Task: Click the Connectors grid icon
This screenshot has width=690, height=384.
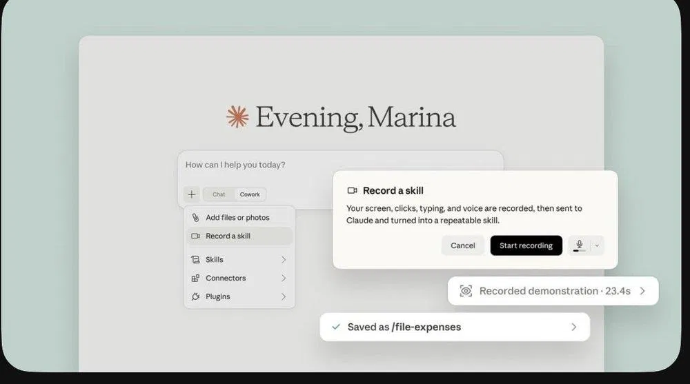Action: click(195, 278)
